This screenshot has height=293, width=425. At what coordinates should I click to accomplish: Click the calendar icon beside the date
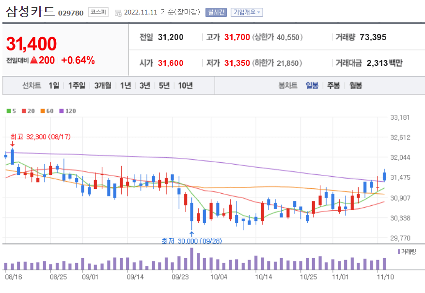coord(117,13)
